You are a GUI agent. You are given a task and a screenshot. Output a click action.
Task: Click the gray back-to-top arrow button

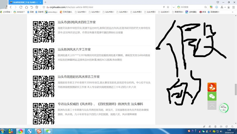(x=212, y=106)
